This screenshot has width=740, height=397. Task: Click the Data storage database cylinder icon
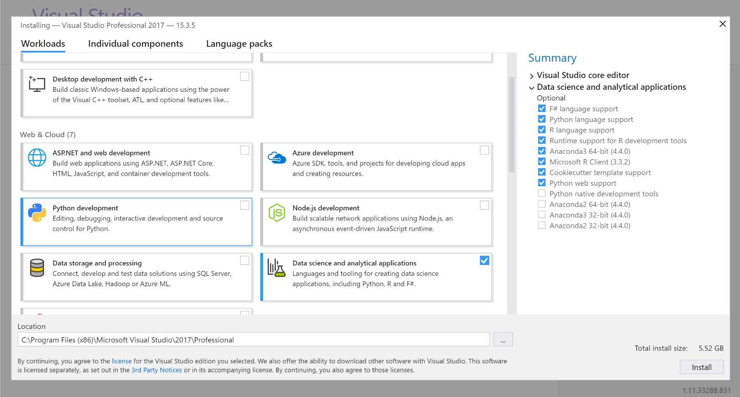37,268
